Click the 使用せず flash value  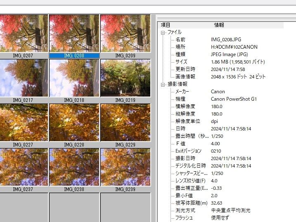(220, 218)
